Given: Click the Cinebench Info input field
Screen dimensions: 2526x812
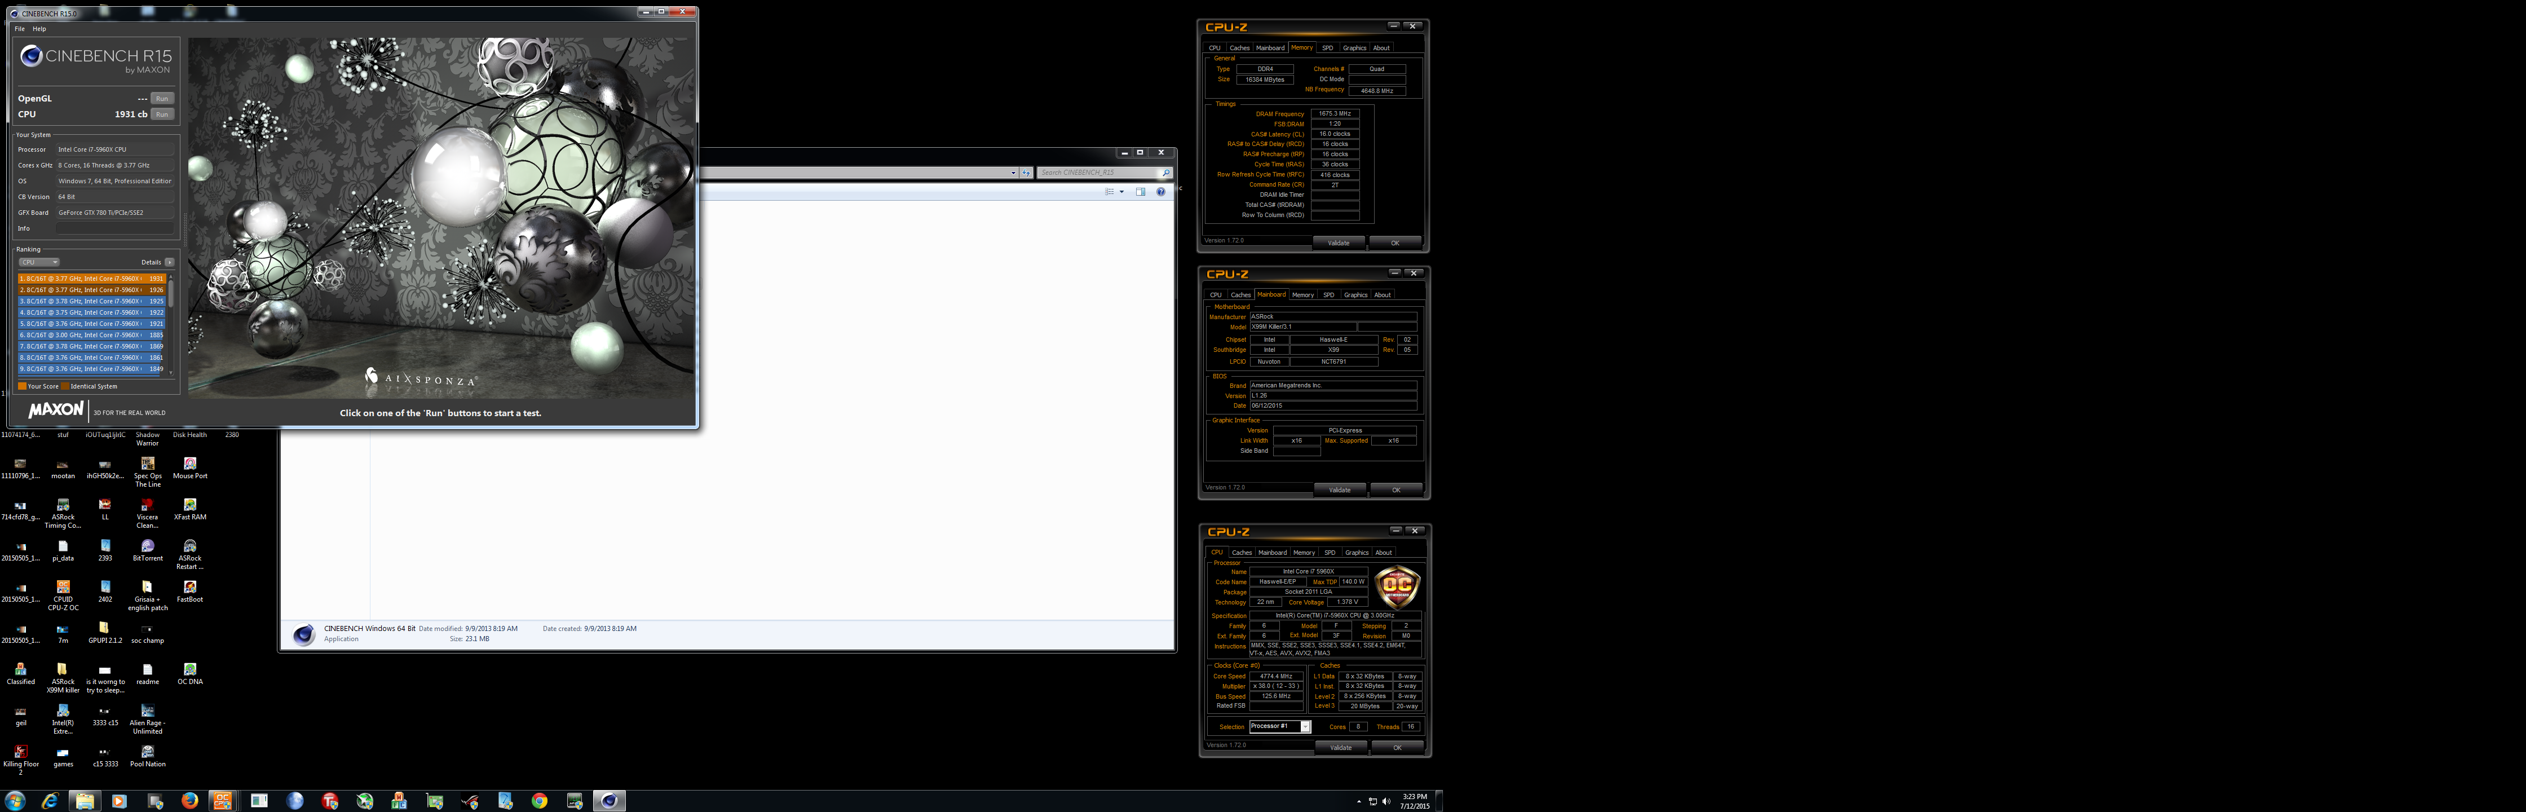Looking at the screenshot, I should [x=114, y=228].
